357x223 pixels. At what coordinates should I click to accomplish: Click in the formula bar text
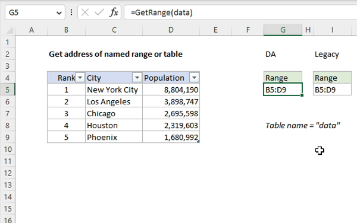pyautogui.click(x=161, y=12)
